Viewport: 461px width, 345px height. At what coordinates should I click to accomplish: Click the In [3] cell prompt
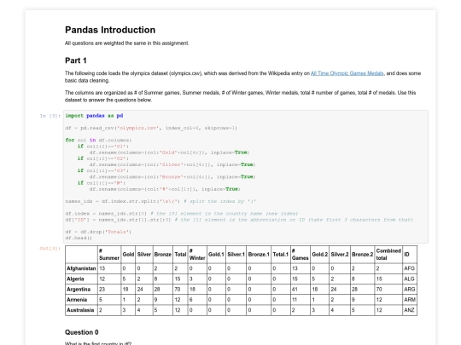click(x=50, y=116)
